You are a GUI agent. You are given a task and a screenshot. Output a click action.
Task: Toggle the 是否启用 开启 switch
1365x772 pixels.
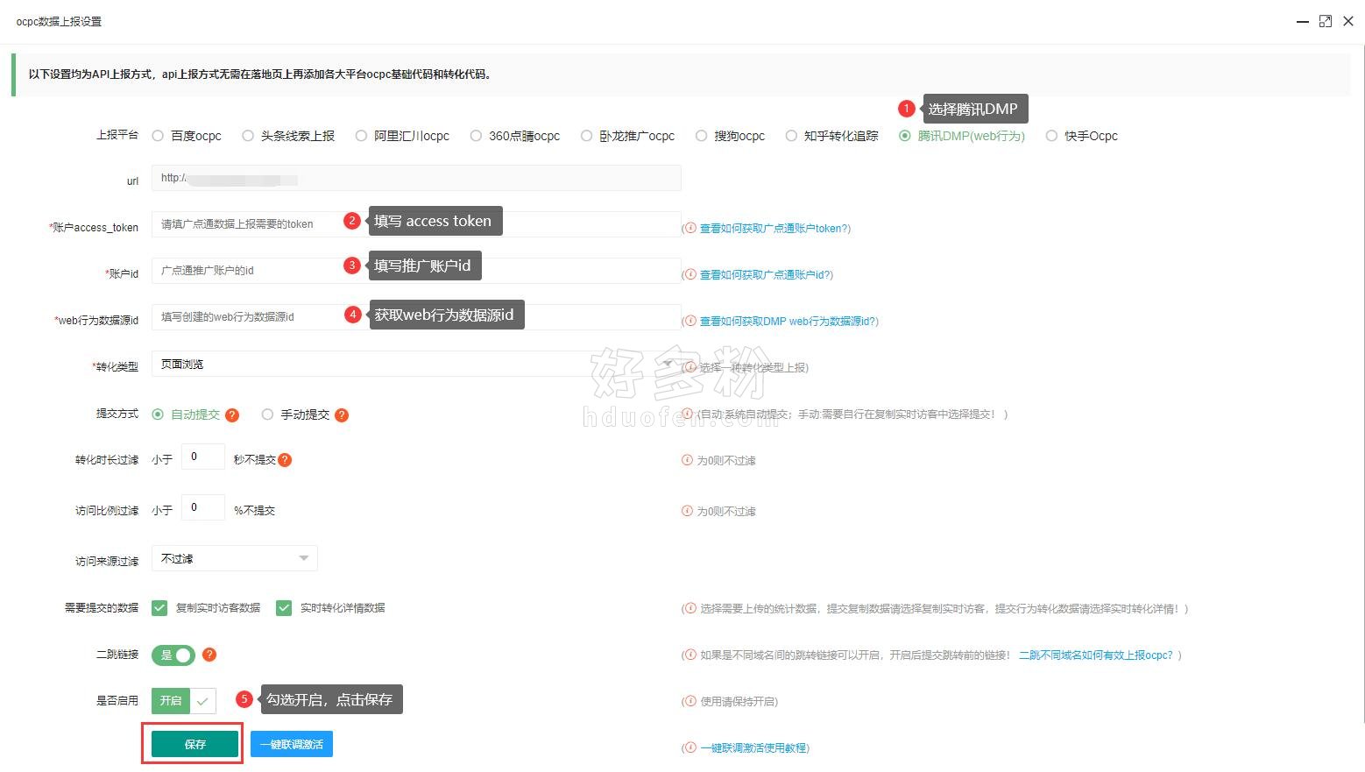point(184,701)
